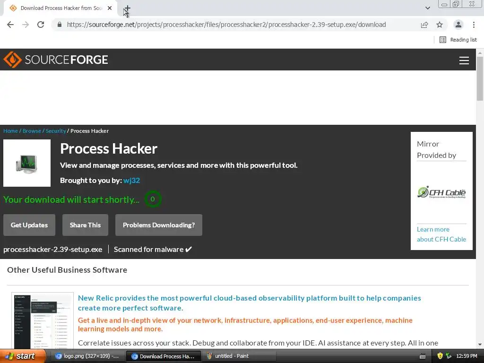Screen dimensions: 484x363
Task: Switch to untitled - Paint taskbar window
Action: tap(239, 356)
